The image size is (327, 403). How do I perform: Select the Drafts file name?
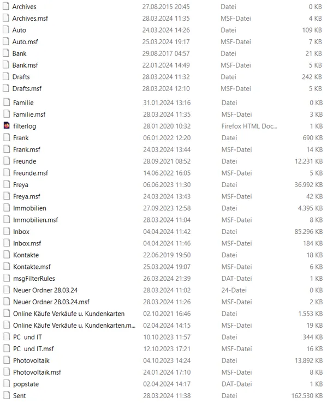(x=21, y=76)
